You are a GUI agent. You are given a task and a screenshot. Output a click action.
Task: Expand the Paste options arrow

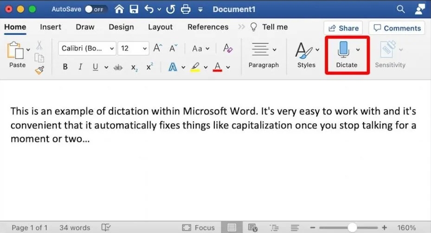[28, 50]
